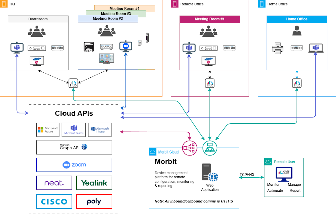Select the single person icon in Home Office
The width and height of the screenshot is (336, 219).
[297, 31]
